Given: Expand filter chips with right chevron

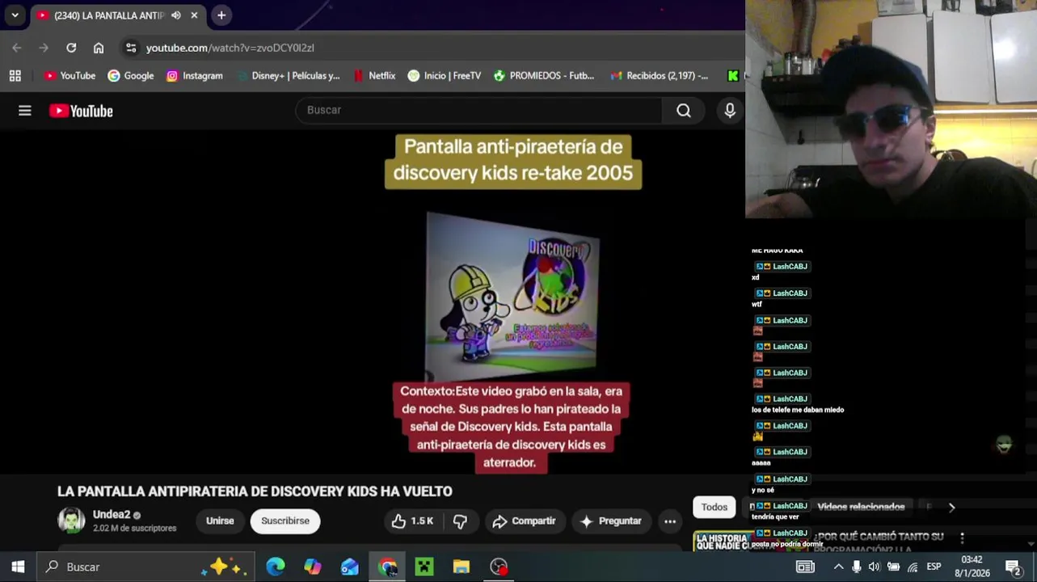Looking at the screenshot, I should pos(951,507).
